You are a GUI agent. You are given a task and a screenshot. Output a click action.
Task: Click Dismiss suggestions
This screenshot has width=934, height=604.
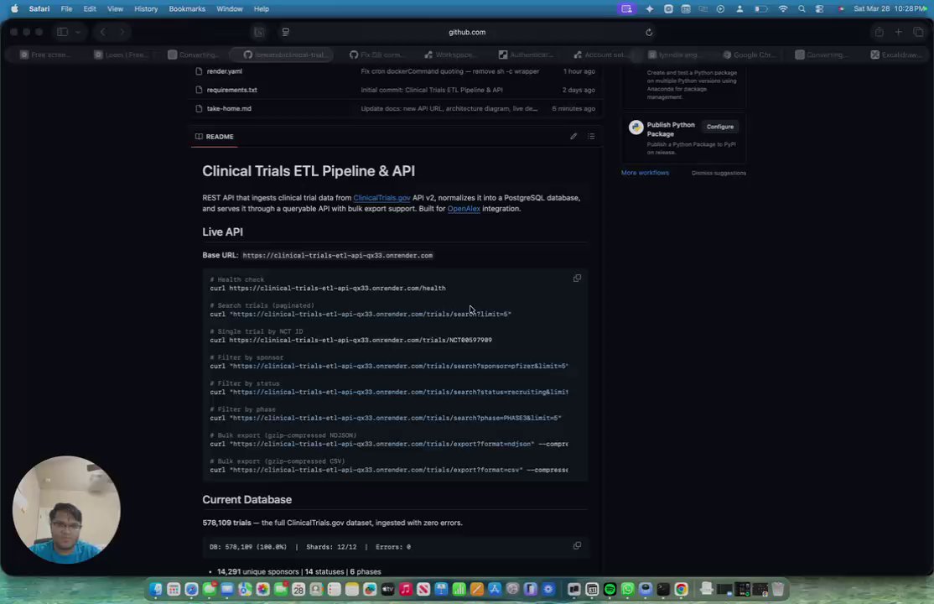tap(719, 173)
